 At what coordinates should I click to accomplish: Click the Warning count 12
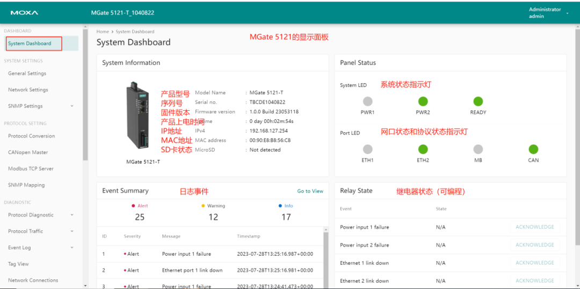pos(213,217)
